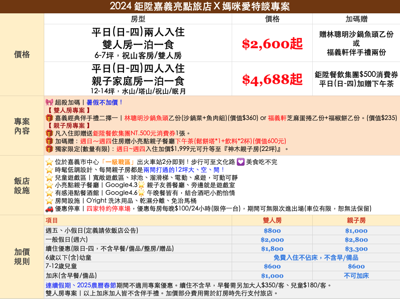Click the star icon before 兒童遊戲區
Viewport: 400px width, 299px height.
click(x=49, y=178)
